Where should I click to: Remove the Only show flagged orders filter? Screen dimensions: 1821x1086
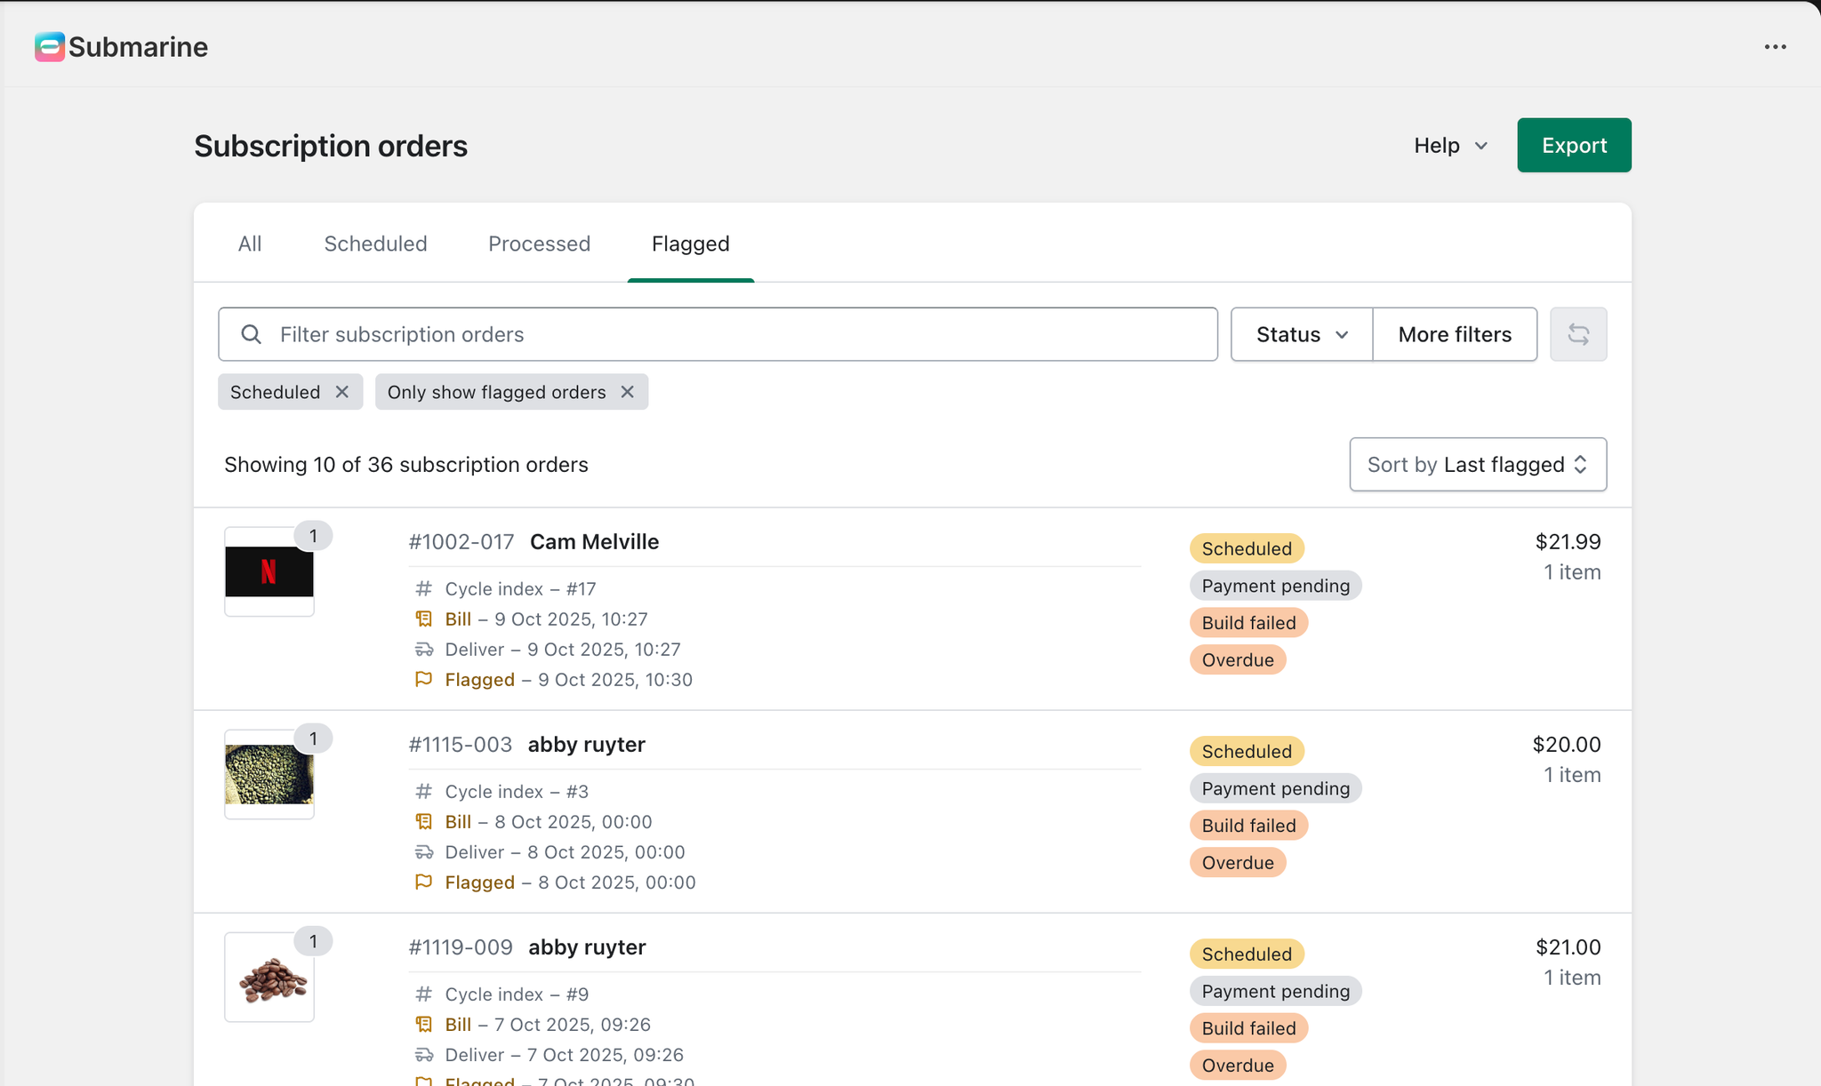628,392
